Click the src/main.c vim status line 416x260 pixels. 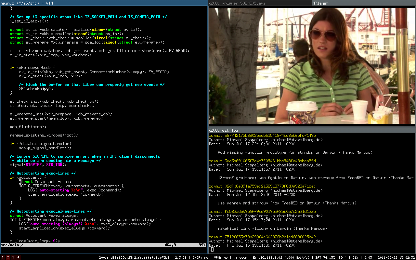[x=104, y=245]
